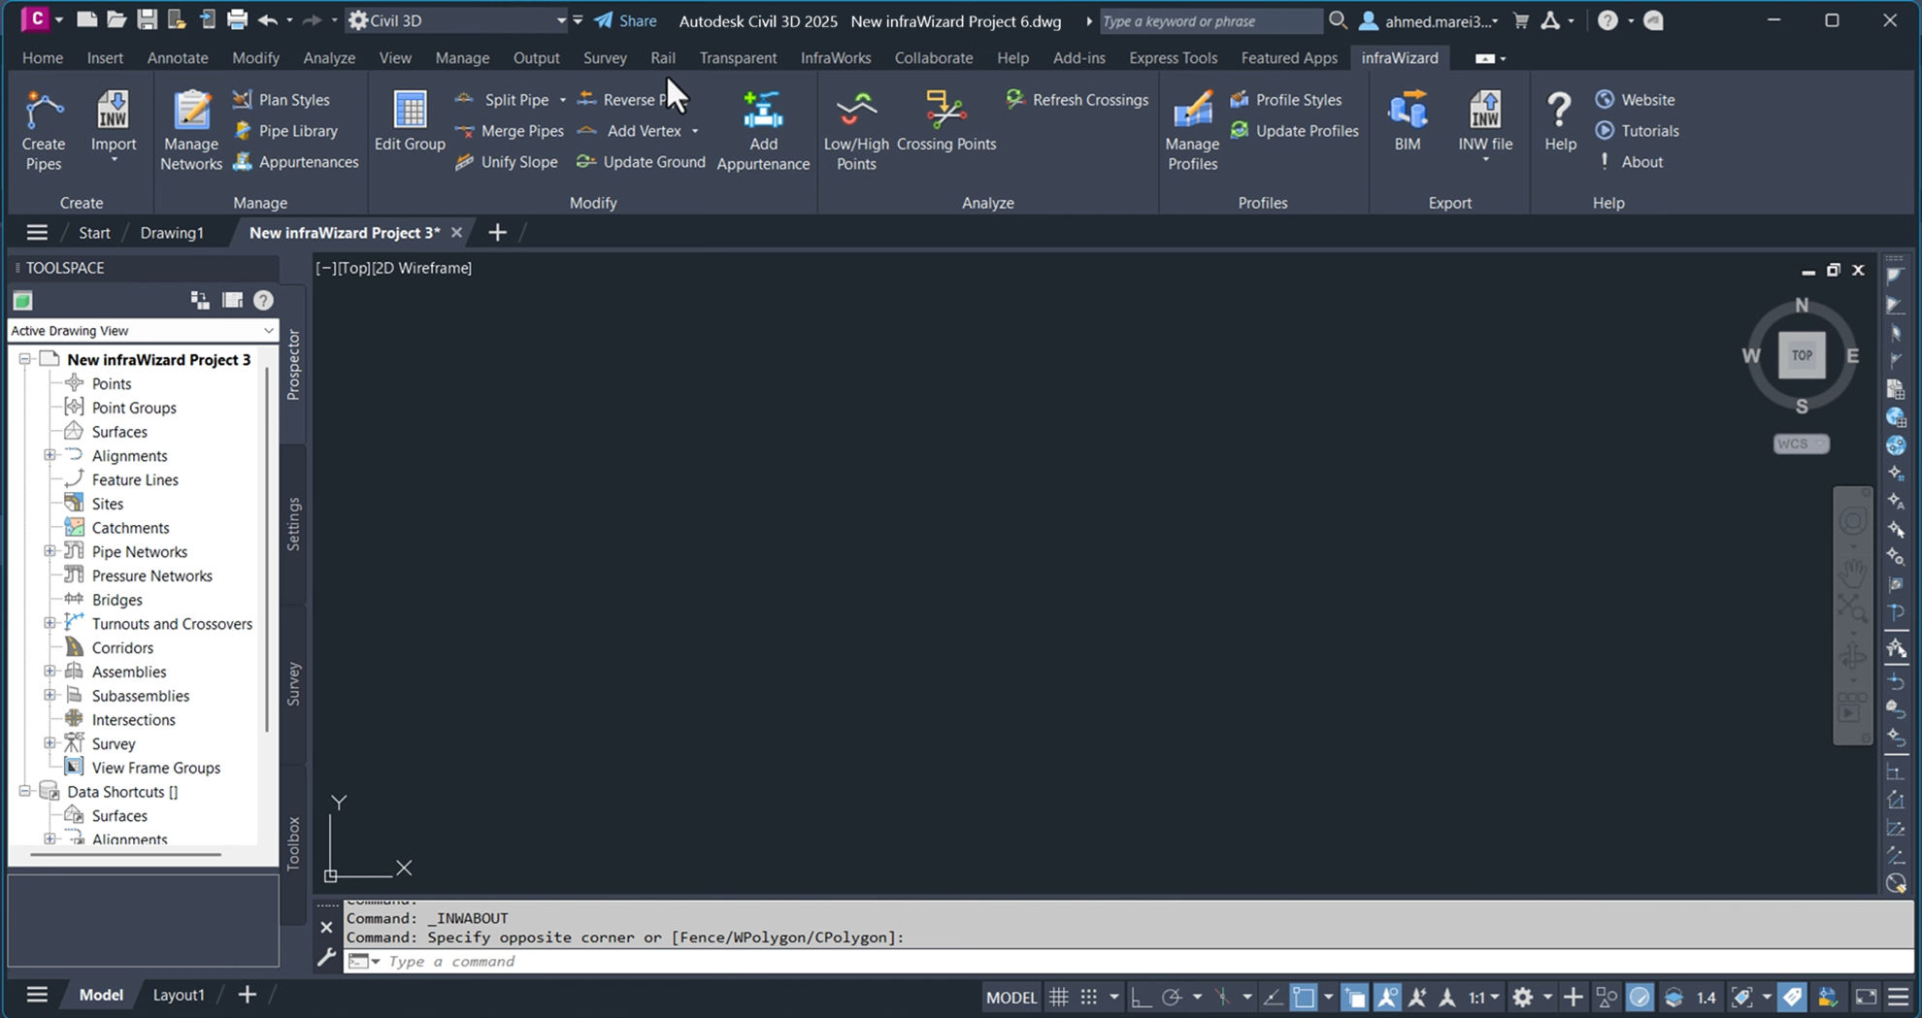Expand the Pipe Networks tree node
Image resolution: width=1922 pixels, height=1018 pixels.
click(50, 551)
